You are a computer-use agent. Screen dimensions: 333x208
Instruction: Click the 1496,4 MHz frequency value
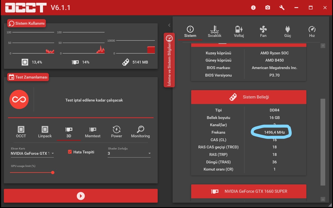[274, 132]
